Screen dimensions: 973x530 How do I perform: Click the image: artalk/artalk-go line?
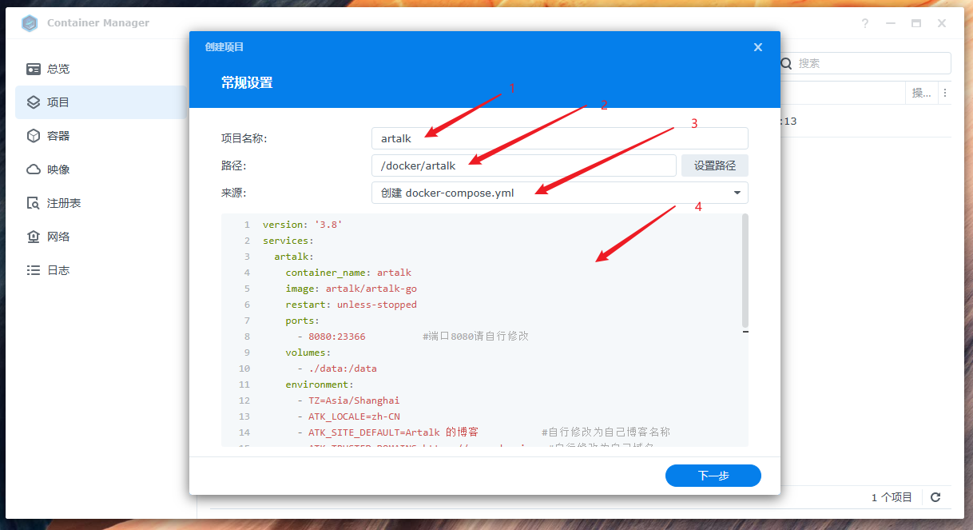tap(351, 289)
